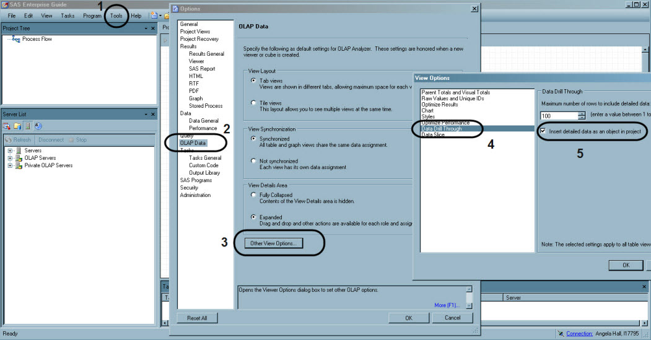Image resolution: width=651 pixels, height=340 pixels.
Task: Open the Help menu
Action: [x=136, y=15]
